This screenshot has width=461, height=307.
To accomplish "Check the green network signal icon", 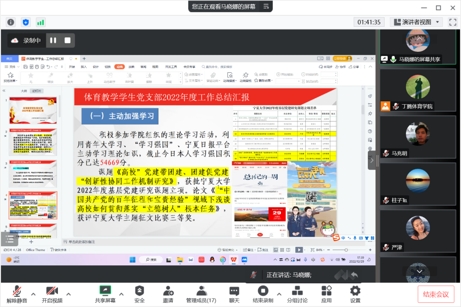I will click(x=41, y=22).
